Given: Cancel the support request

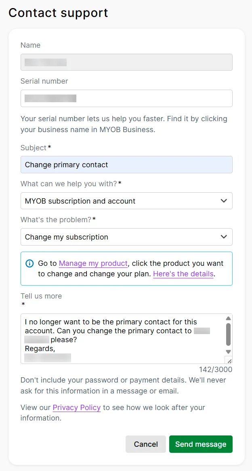Looking at the screenshot, I should 146,444.
